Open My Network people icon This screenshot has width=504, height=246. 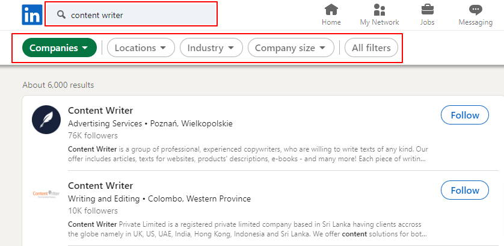(380, 10)
